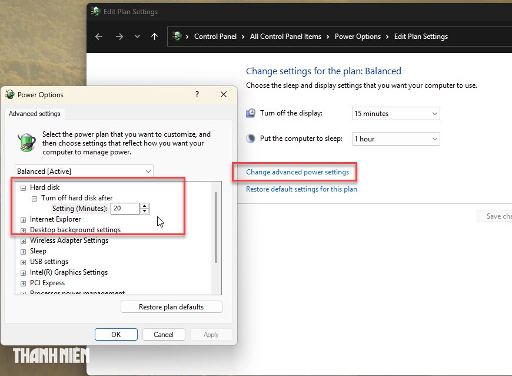This screenshot has width=512, height=376.
Task: Click Restore default settings for this plan
Action: (301, 189)
